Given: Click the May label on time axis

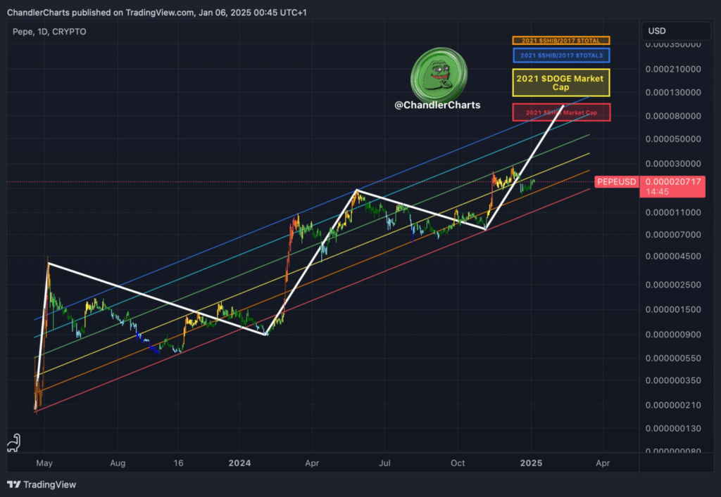Looking at the screenshot, I should [x=44, y=463].
